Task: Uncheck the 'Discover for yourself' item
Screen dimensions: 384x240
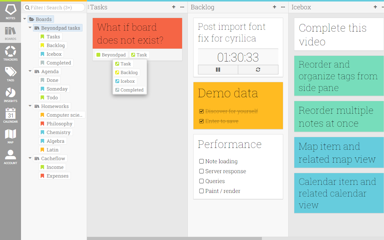Action: pyautogui.click(x=202, y=111)
